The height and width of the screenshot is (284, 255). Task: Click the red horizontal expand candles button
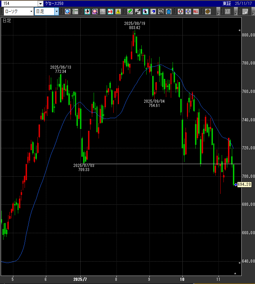pyautogui.click(x=180, y=12)
